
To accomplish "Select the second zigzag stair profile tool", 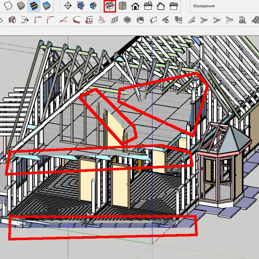I will click(217, 20).
